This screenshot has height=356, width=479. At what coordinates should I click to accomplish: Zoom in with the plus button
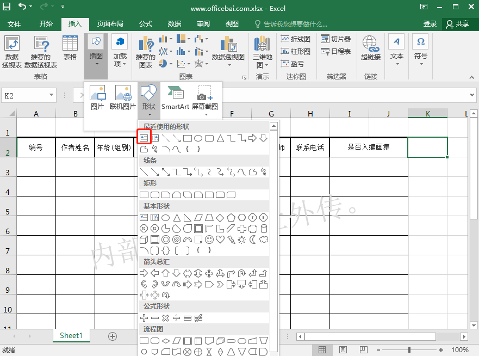point(441,349)
